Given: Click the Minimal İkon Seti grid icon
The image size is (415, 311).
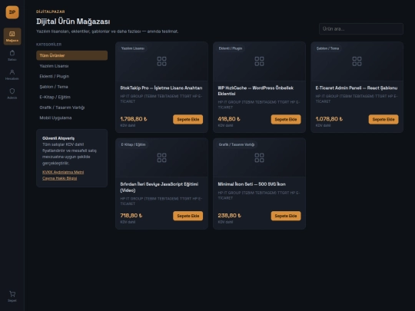Looking at the screenshot, I should coord(260,157).
